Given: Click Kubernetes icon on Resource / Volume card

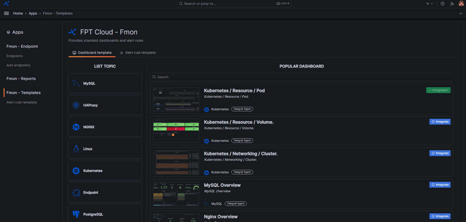Looking at the screenshot, I should (206, 141).
